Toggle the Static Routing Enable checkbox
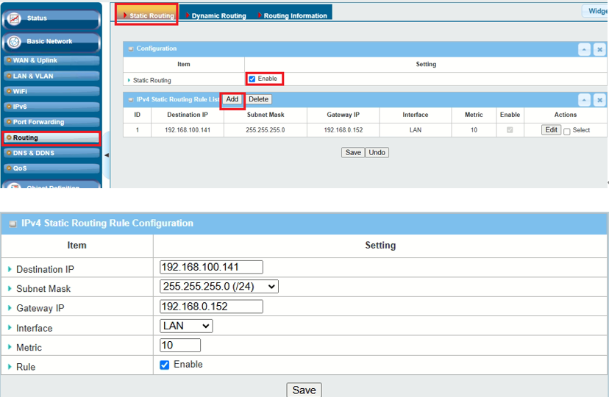The image size is (609, 397). pyautogui.click(x=252, y=79)
